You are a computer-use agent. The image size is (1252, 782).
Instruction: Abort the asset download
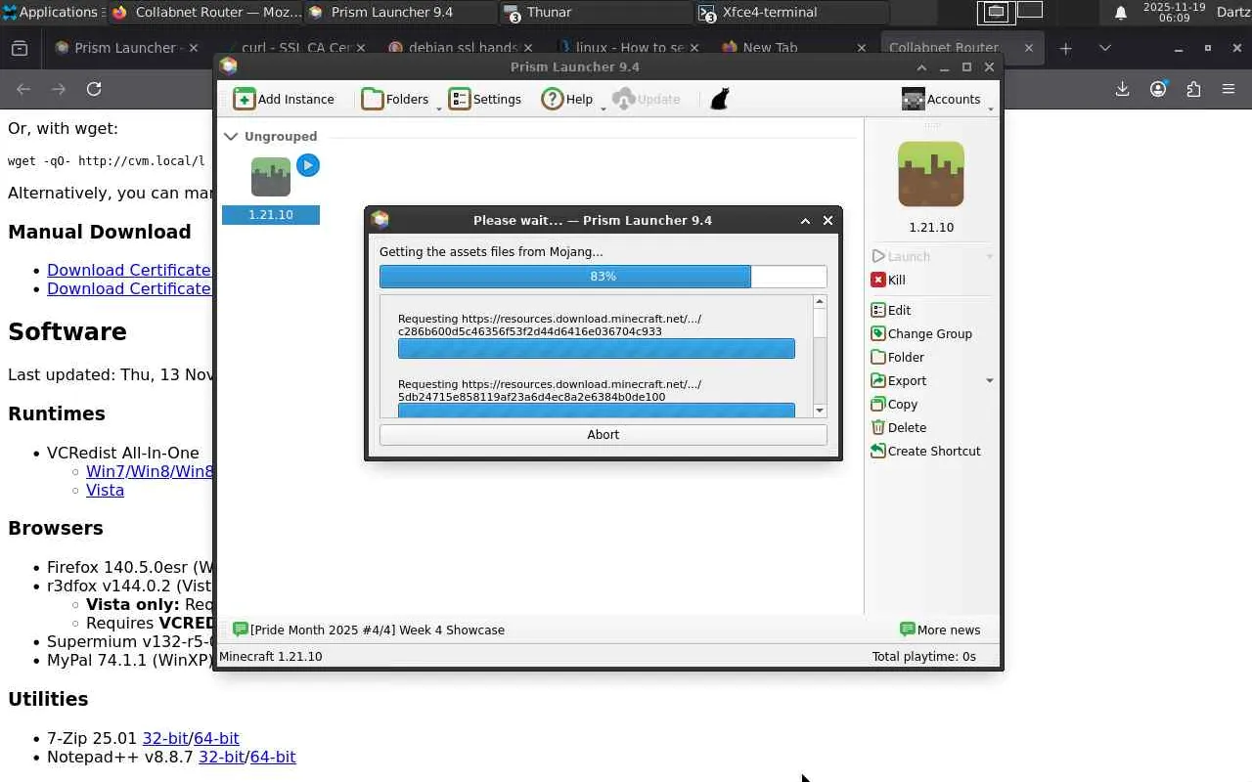pyautogui.click(x=604, y=435)
